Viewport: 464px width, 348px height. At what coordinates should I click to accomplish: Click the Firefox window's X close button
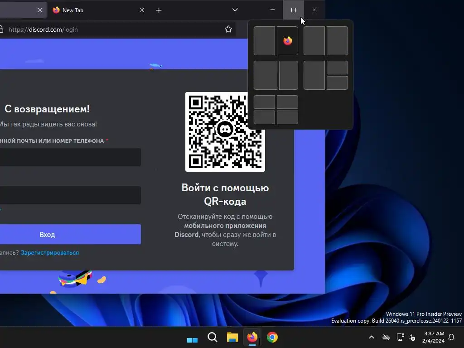pyautogui.click(x=314, y=10)
